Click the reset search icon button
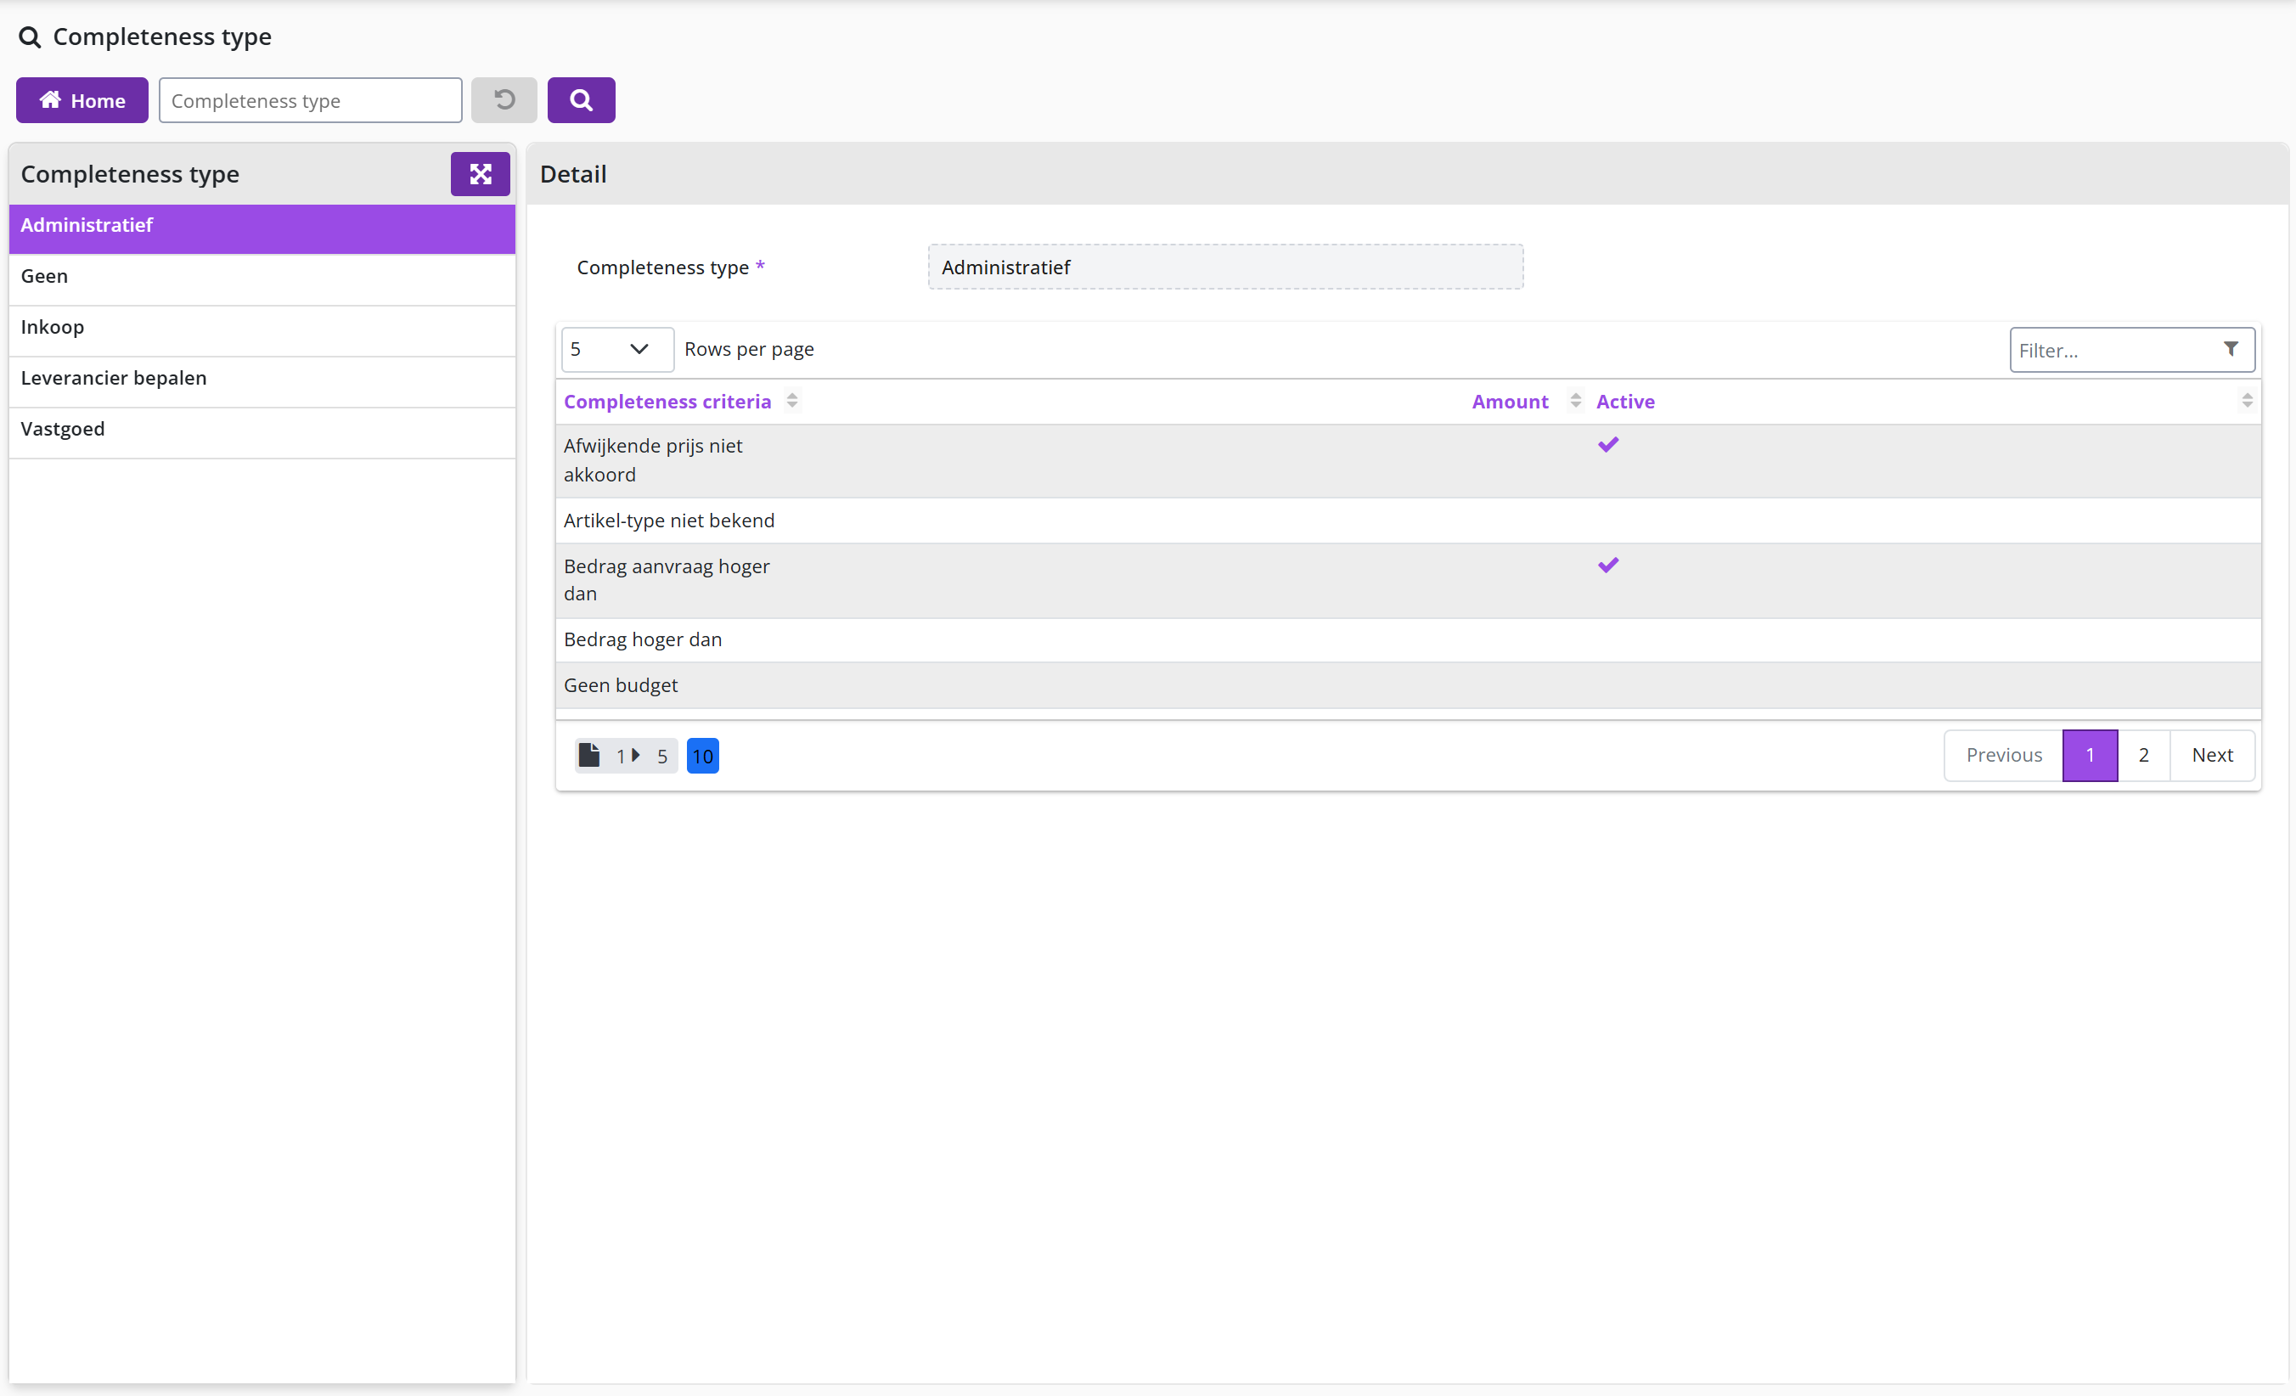The image size is (2296, 1396). (x=504, y=99)
